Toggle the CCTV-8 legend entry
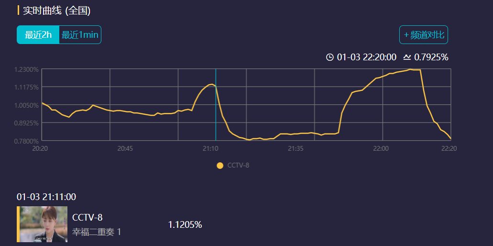 coord(233,166)
